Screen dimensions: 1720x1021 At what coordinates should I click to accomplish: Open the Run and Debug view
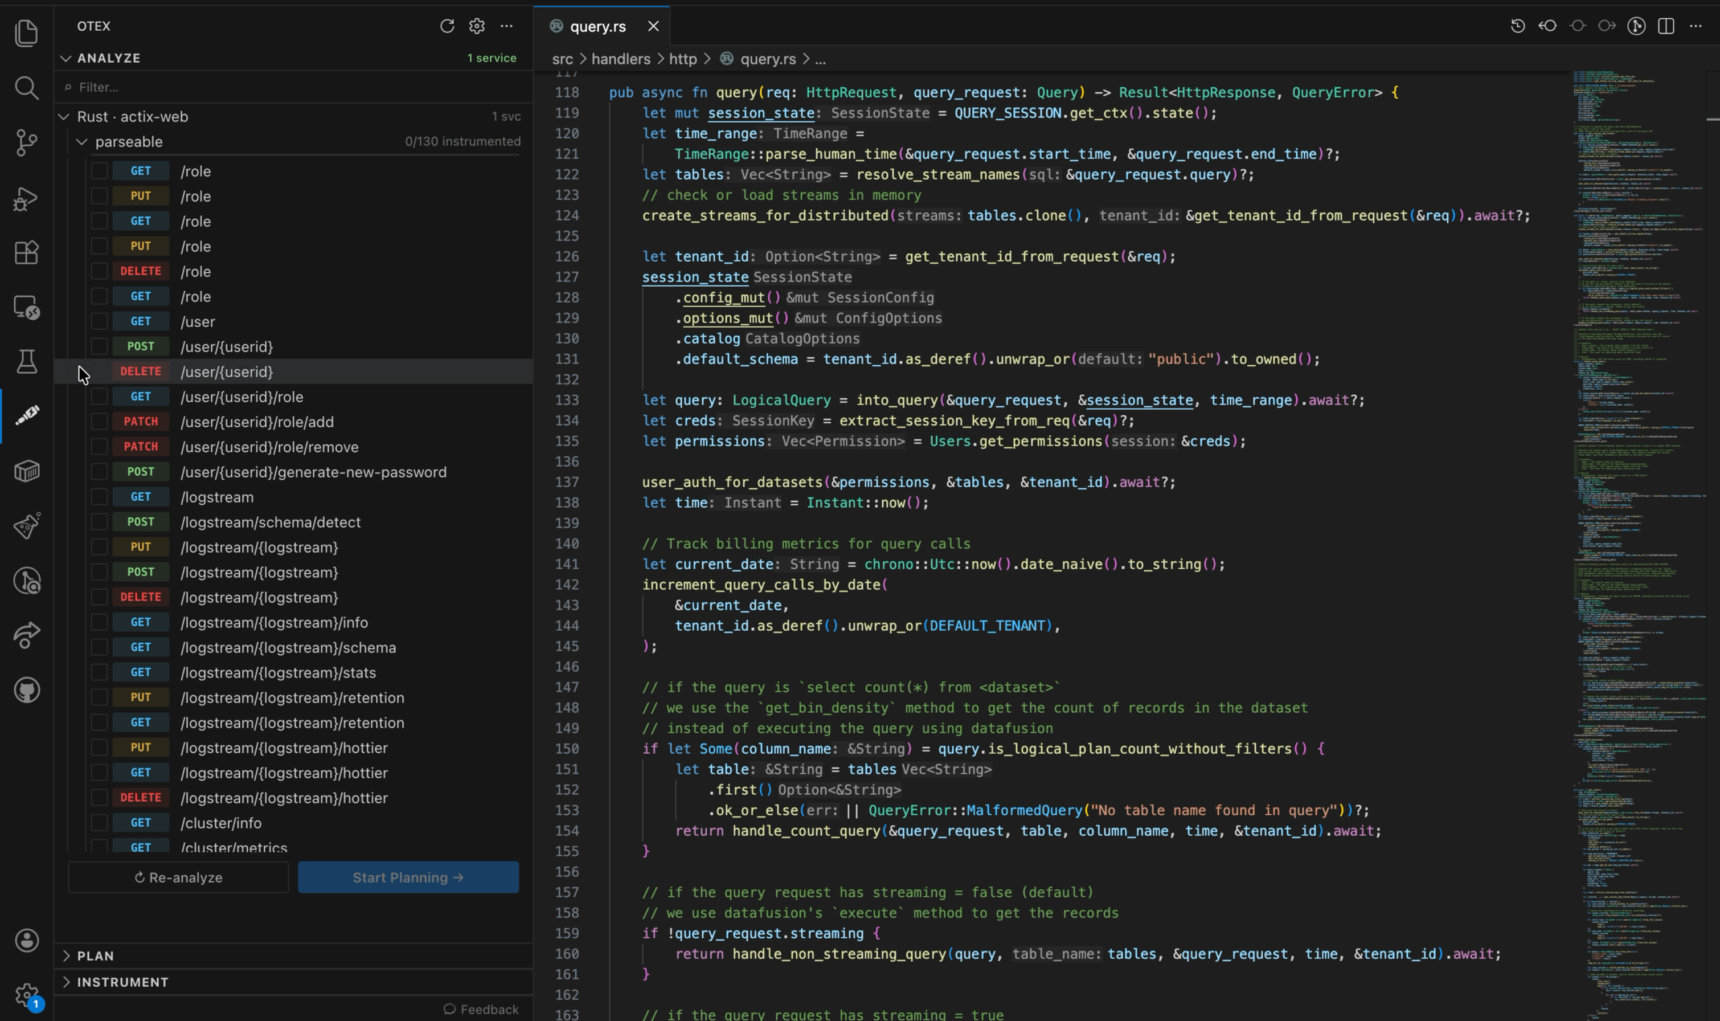[x=26, y=198]
